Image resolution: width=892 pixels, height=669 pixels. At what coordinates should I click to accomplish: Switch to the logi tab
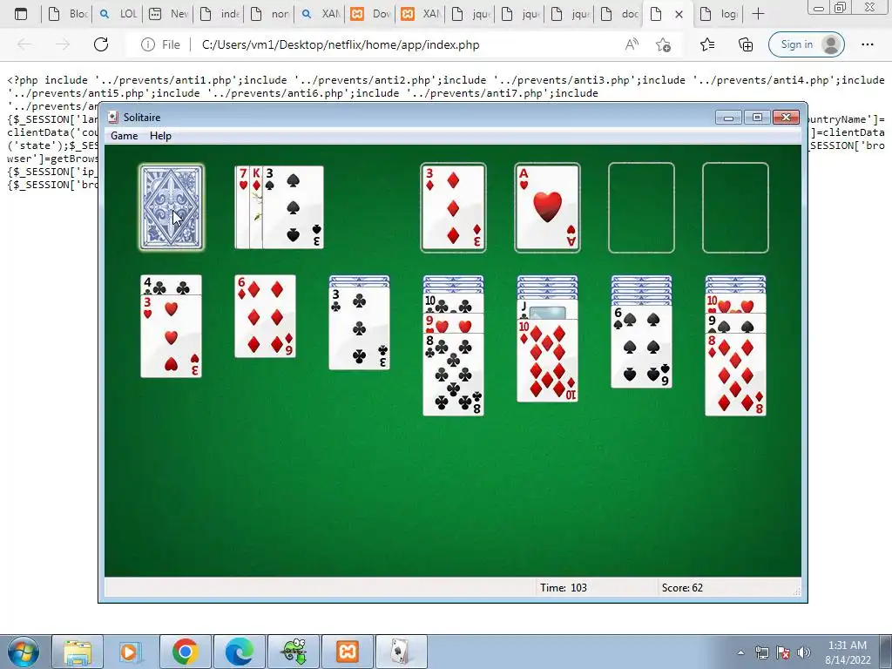coord(719,14)
